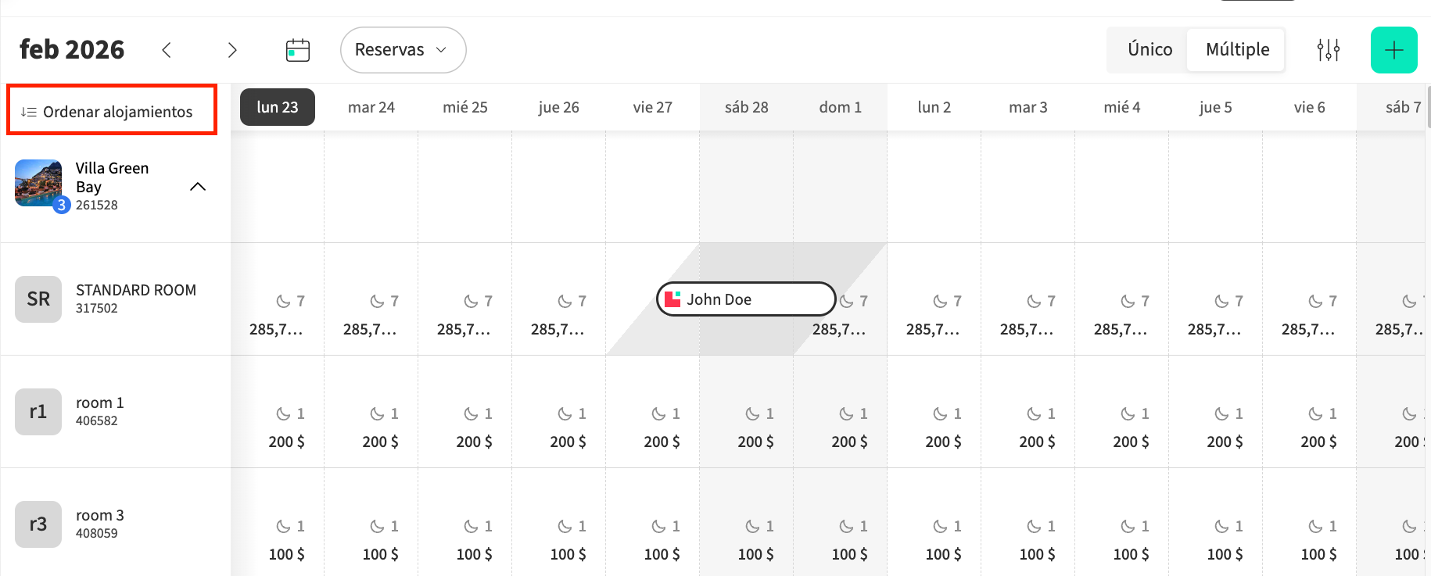Screen dimensions: 1431x576
Task: Click the Villa Green Bay thumbnail
Action: pos(38,184)
